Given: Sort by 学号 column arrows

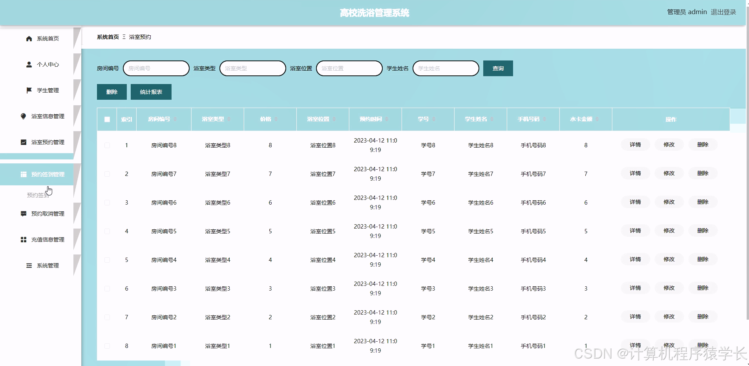Looking at the screenshot, I should (434, 119).
